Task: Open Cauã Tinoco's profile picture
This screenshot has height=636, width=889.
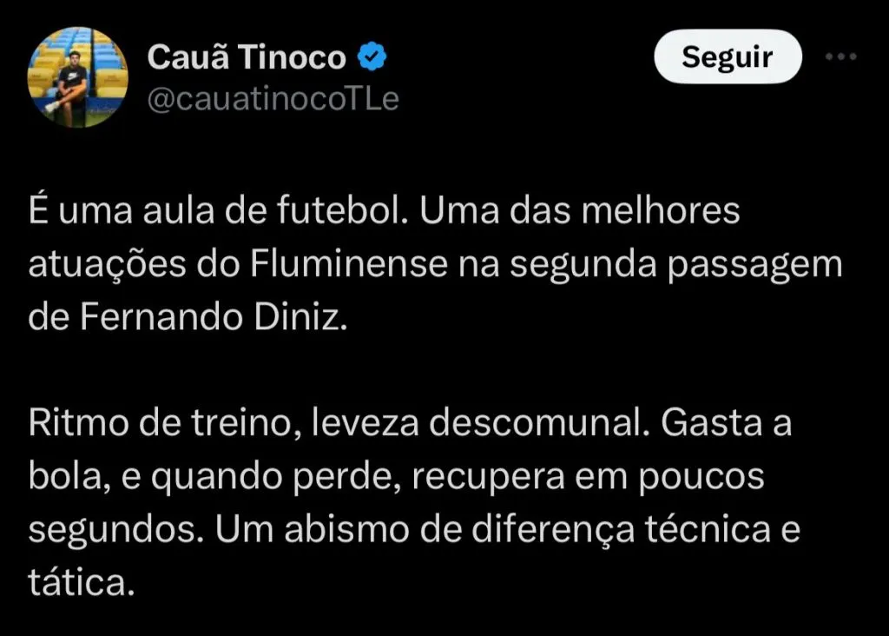Action: (x=77, y=77)
